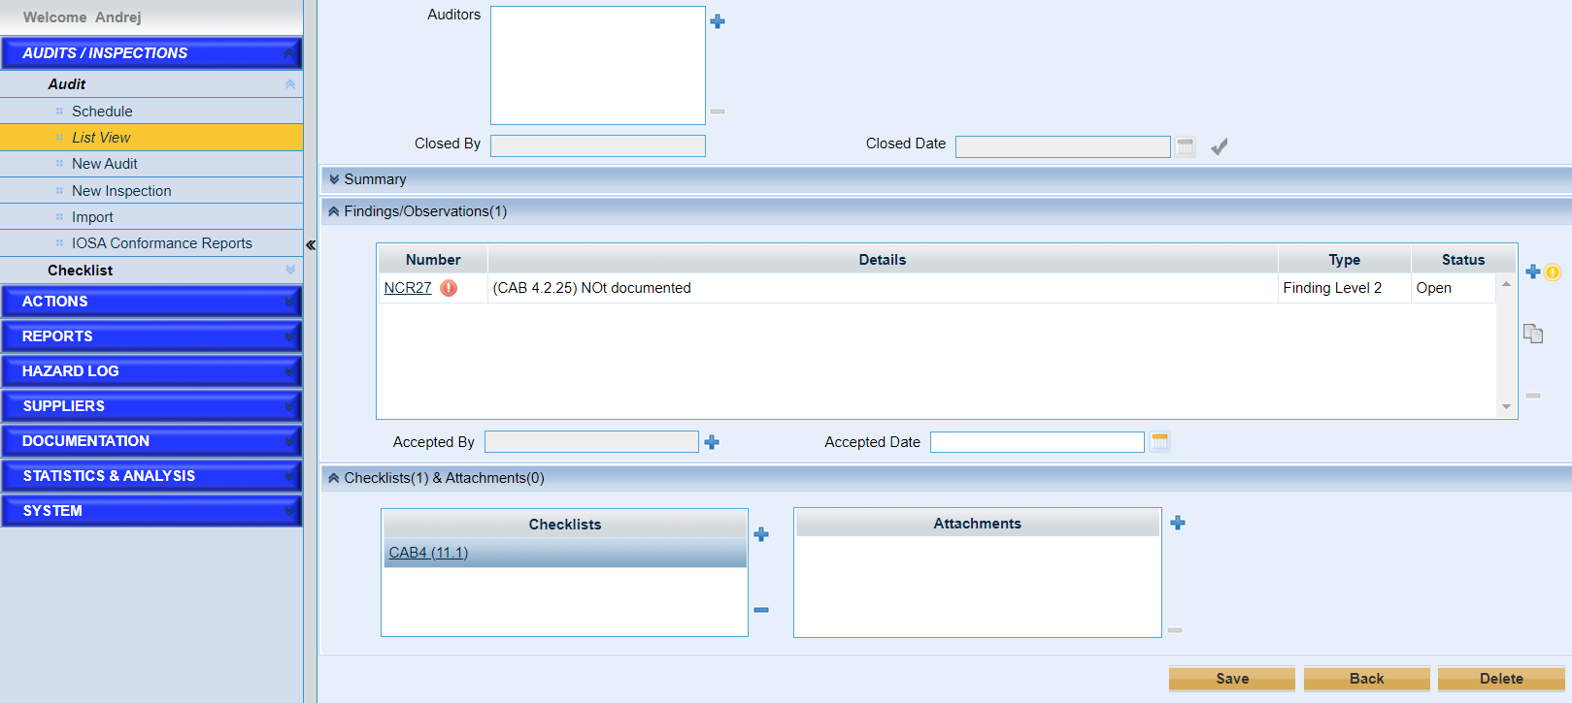This screenshot has height=703, width=1572.
Task: Sort by the Details column header
Action: [x=883, y=260]
